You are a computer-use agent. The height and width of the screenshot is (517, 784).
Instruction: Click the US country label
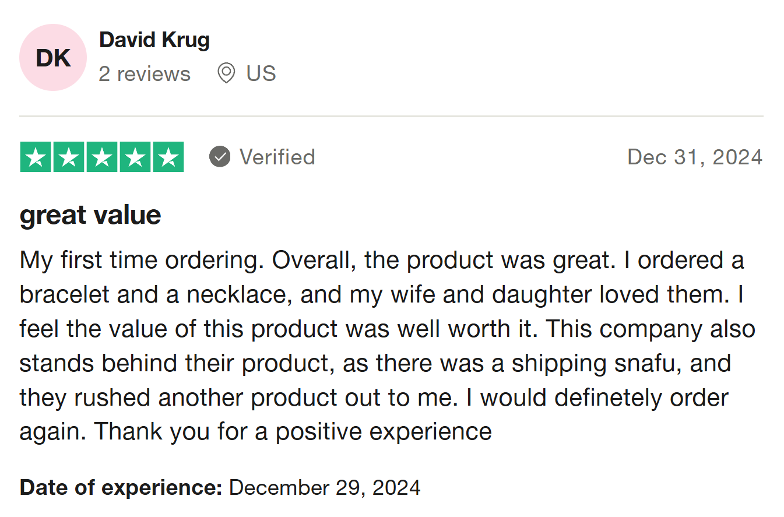261,74
